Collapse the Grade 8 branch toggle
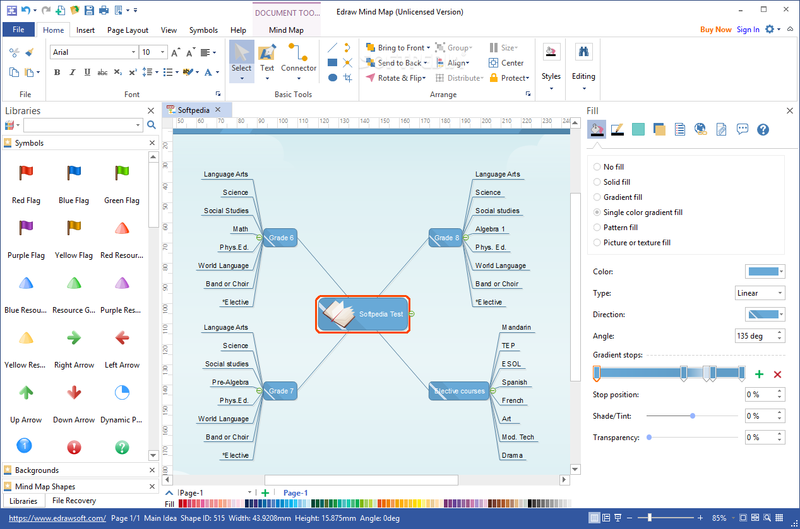Viewport: 800px width, 529px height. [x=465, y=238]
